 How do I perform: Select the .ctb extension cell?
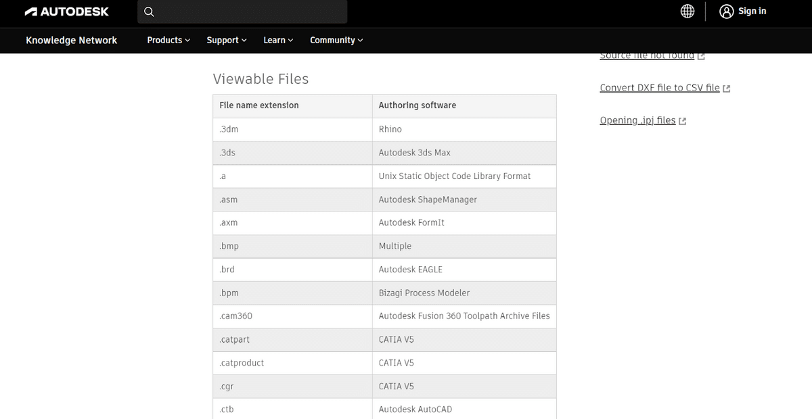click(x=292, y=409)
